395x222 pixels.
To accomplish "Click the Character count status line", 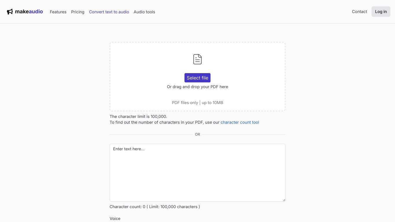I will 155,207.
